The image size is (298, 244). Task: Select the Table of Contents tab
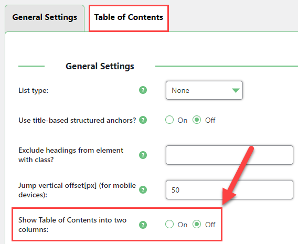pos(129,17)
